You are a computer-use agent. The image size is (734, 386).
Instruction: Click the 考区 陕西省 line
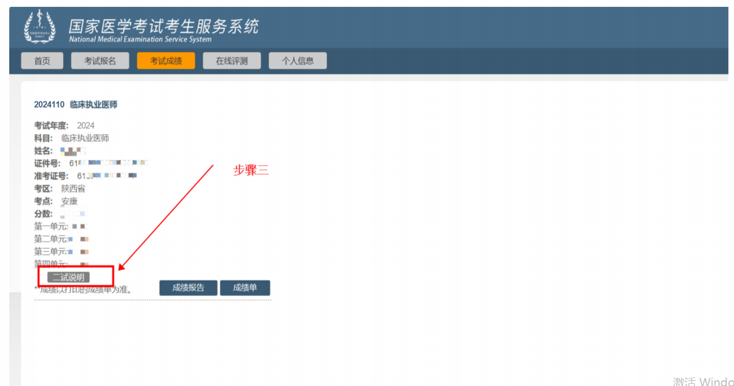[60, 188]
